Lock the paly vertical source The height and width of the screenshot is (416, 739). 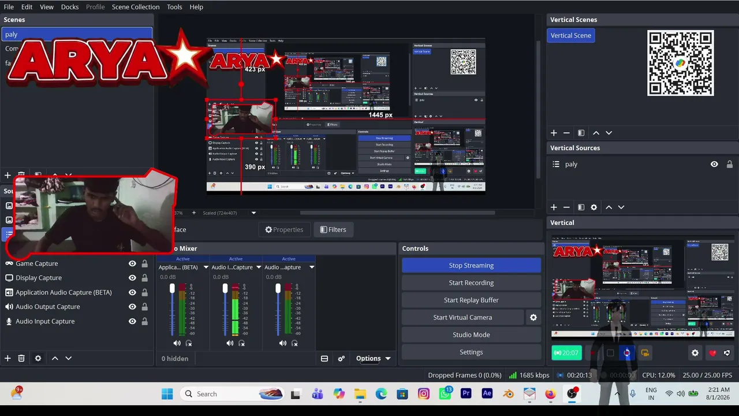(730, 164)
